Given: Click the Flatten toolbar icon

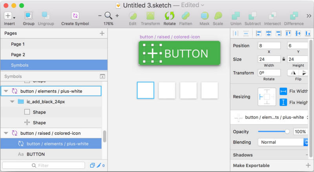Looking at the screenshot, I should (186, 16).
